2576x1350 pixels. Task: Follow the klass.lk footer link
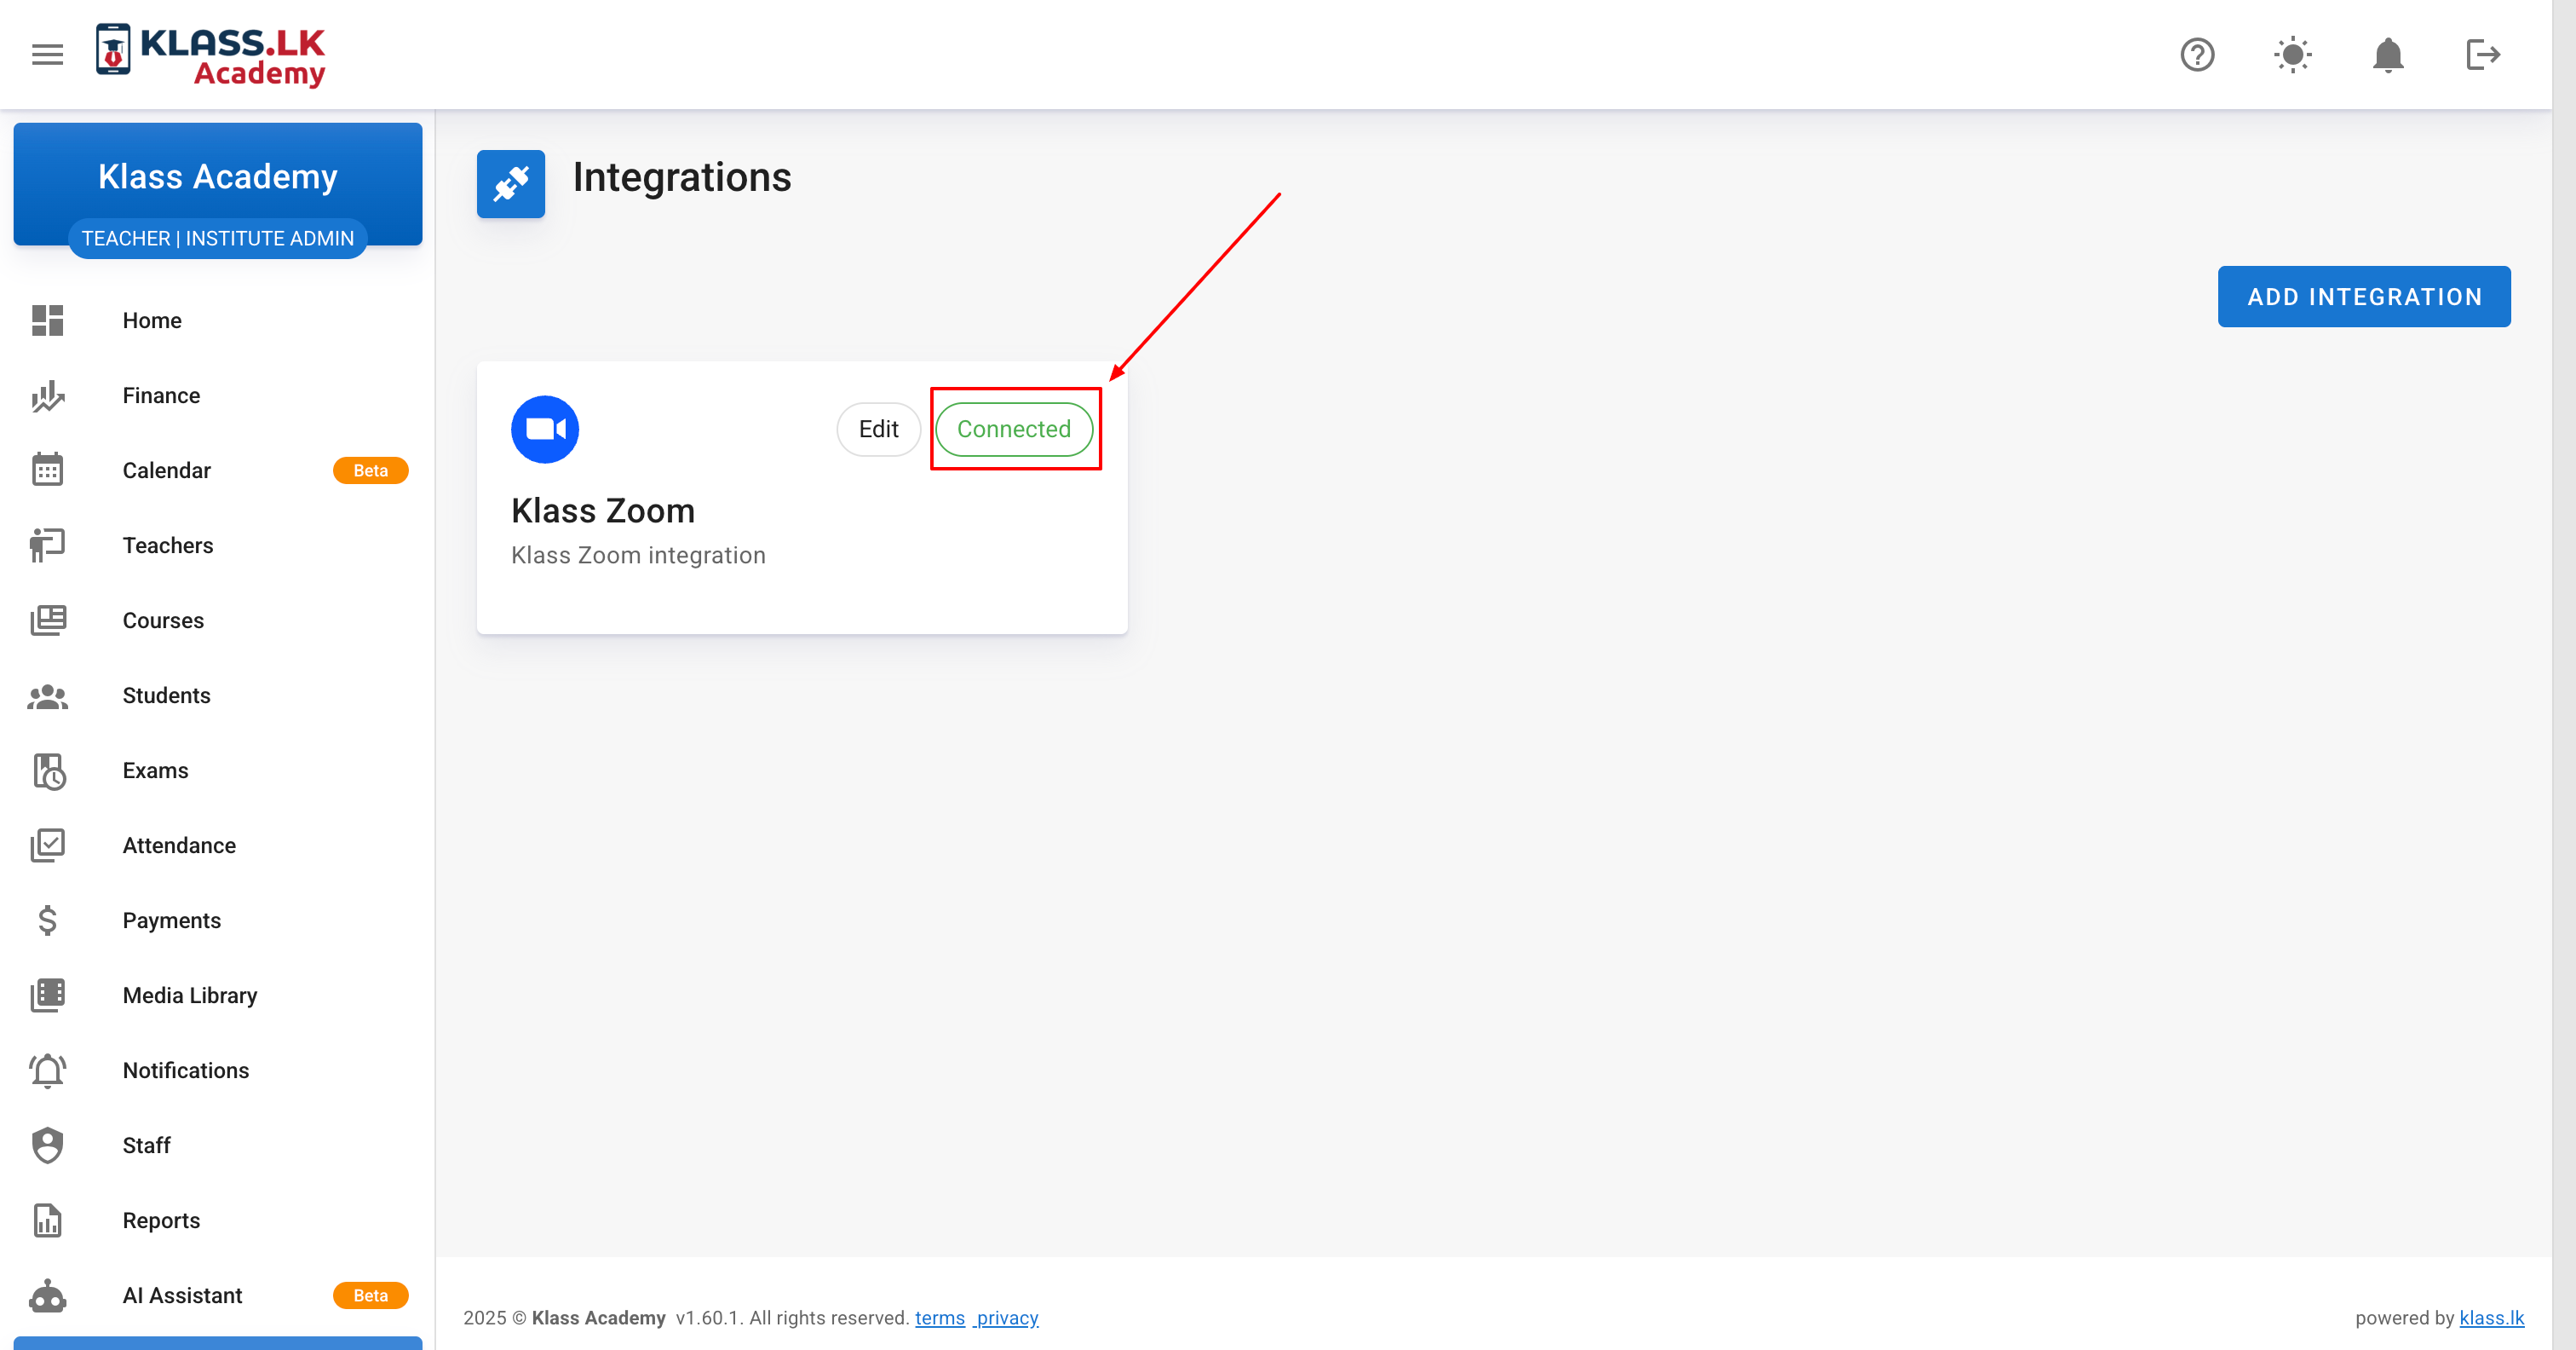tap(2491, 1318)
